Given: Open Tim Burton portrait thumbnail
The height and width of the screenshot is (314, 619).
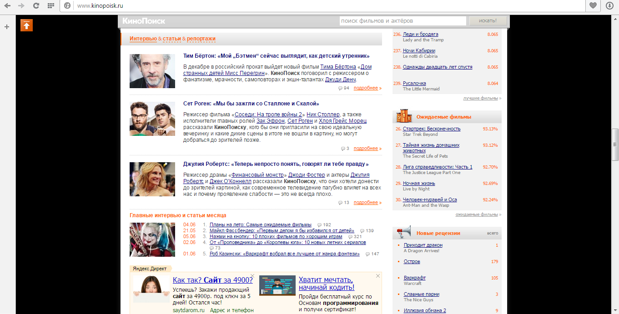Looking at the screenshot, I should coord(152,71).
